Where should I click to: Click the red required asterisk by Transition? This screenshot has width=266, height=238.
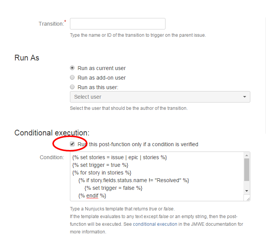[x=65, y=21]
